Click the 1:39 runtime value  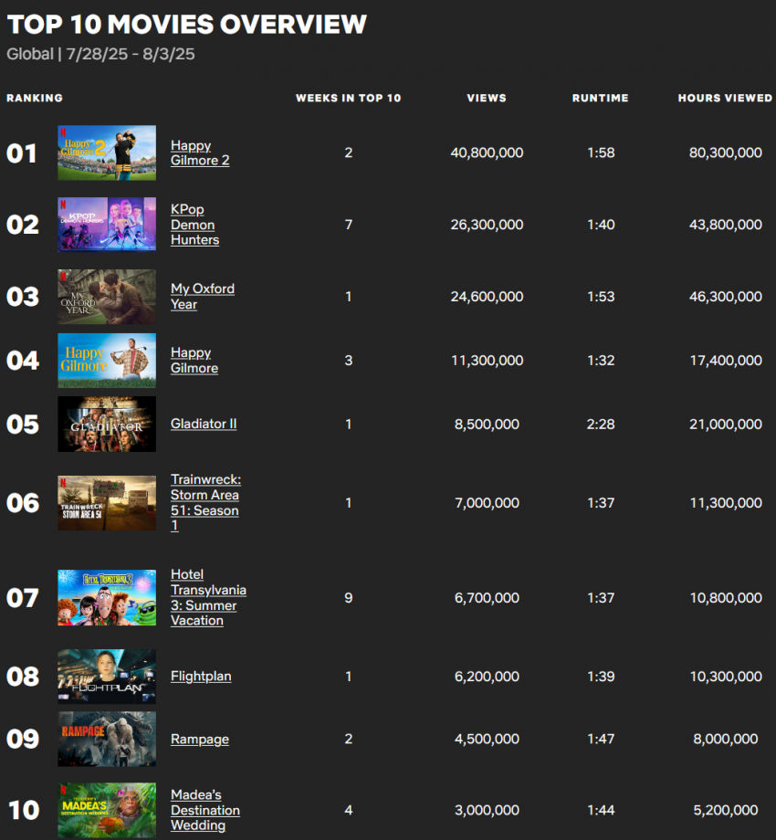pyautogui.click(x=601, y=676)
